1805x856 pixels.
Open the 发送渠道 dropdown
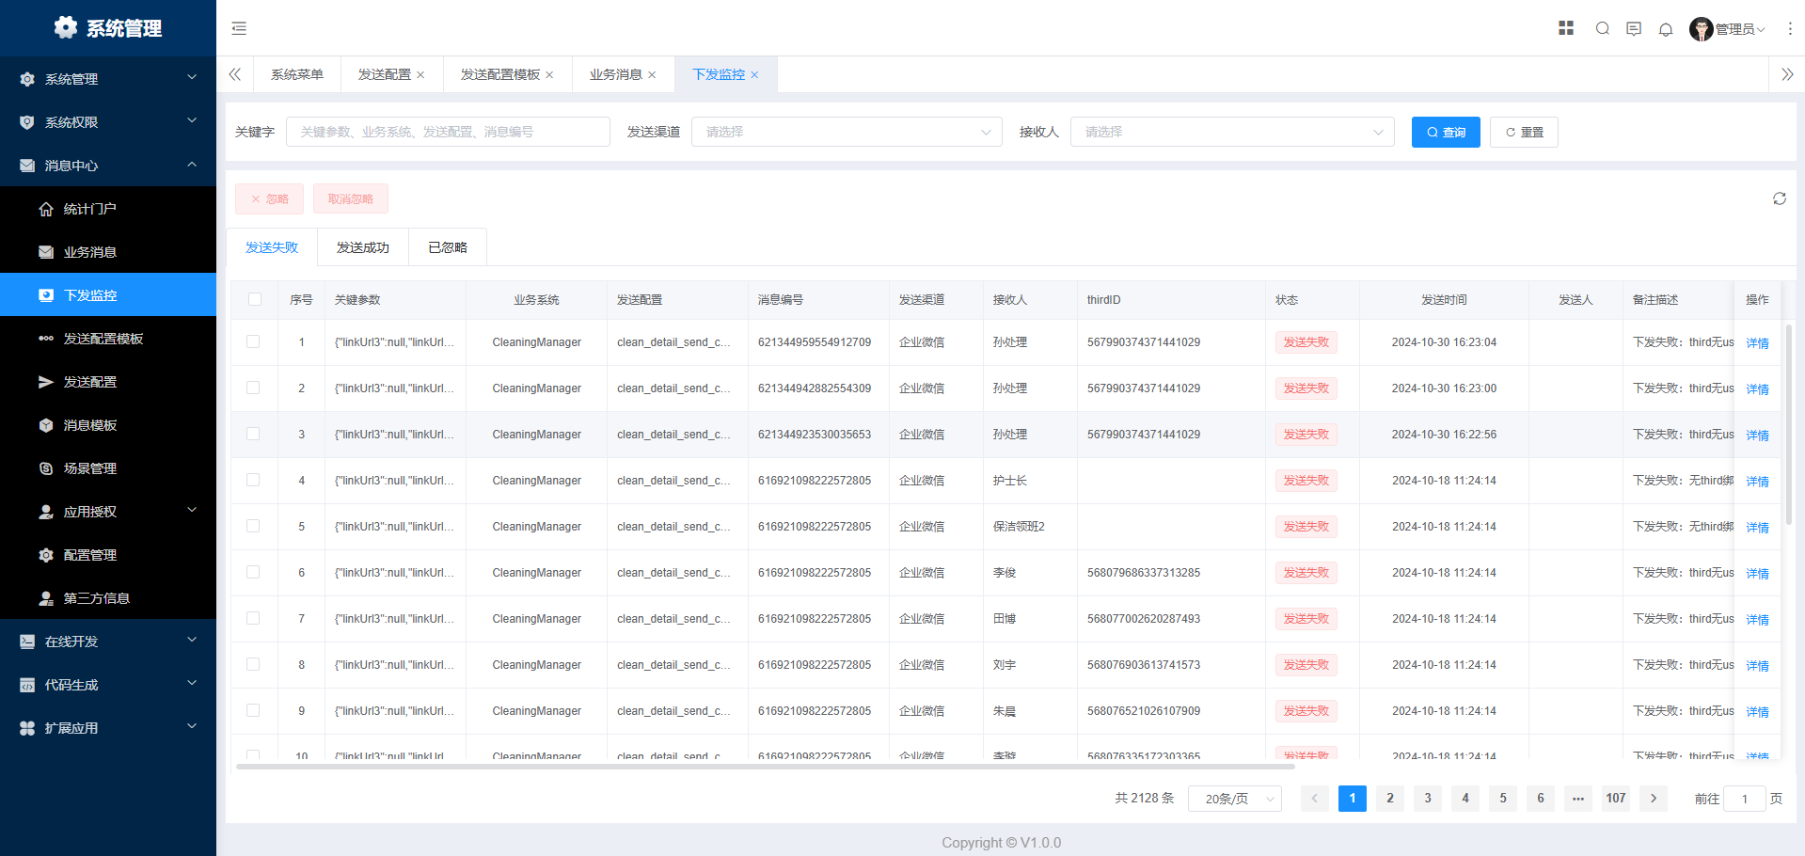tap(847, 133)
